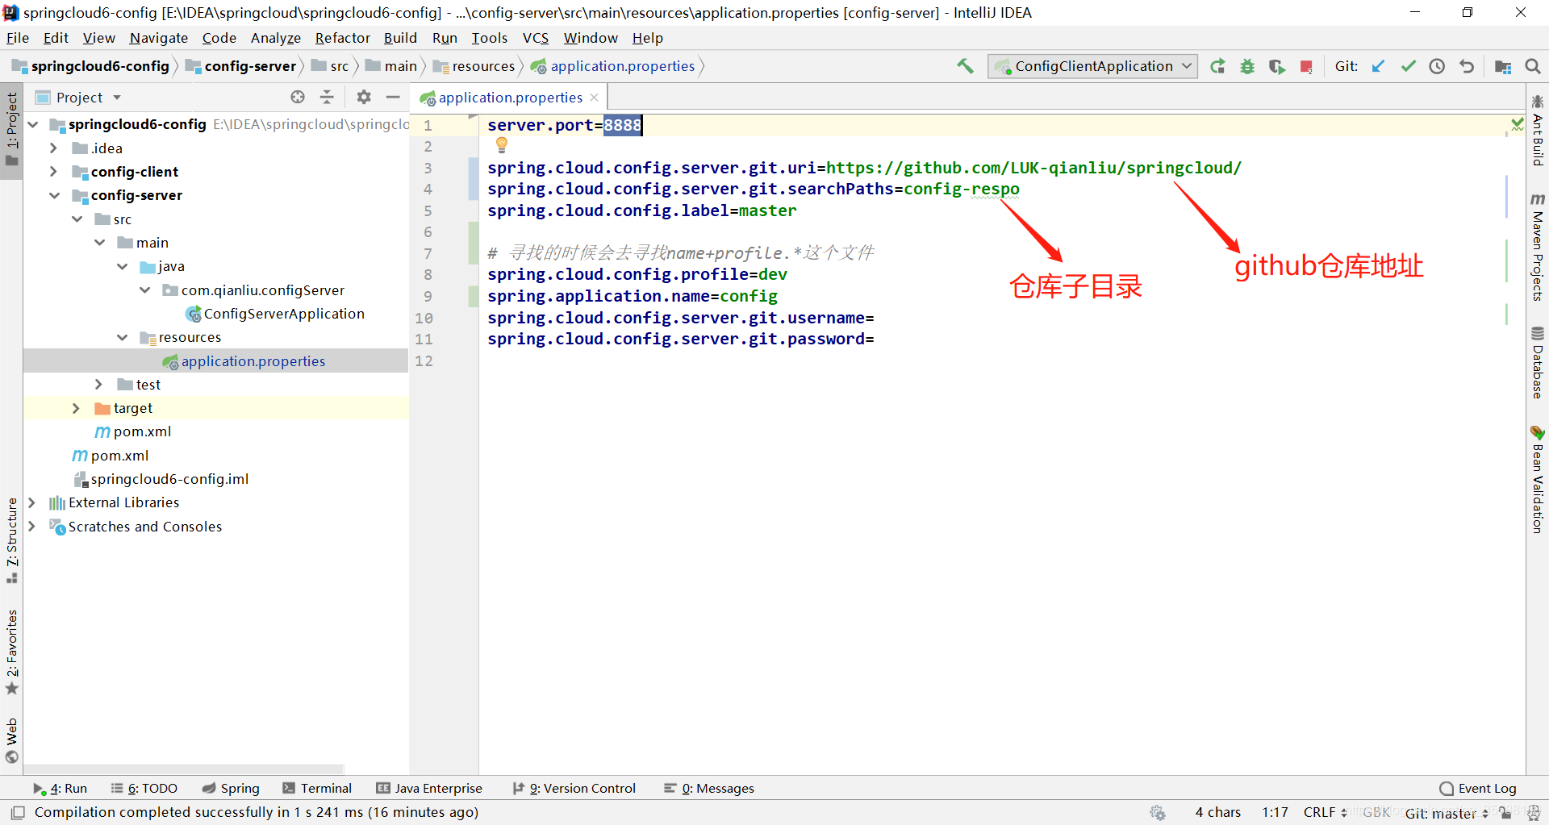
Task: Open Project Structure icon in toolbar
Action: click(1503, 66)
